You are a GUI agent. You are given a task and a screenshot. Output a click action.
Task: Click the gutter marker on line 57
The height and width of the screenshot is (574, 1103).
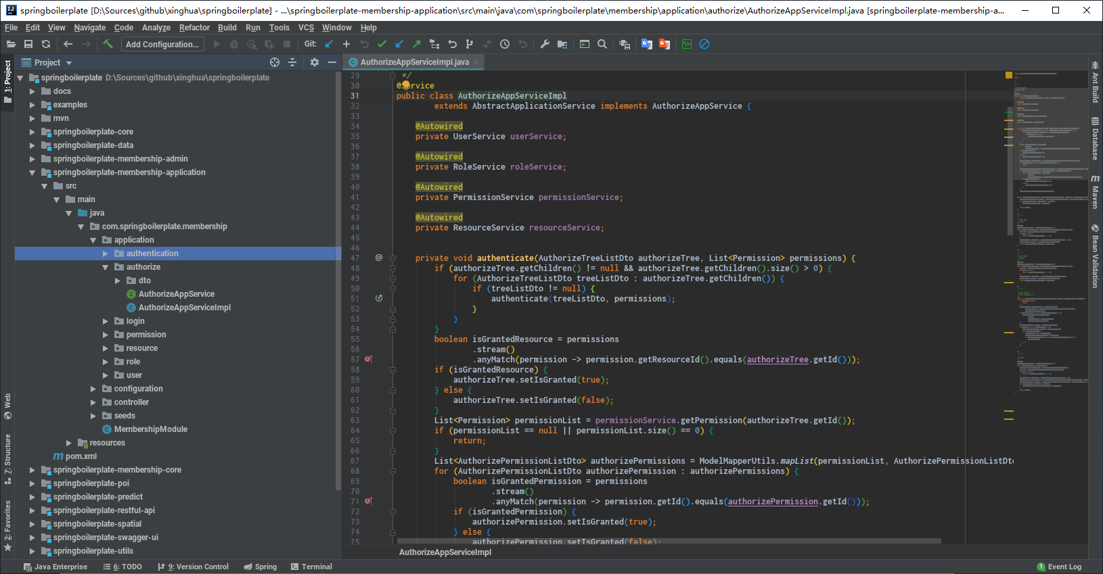click(x=369, y=359)
